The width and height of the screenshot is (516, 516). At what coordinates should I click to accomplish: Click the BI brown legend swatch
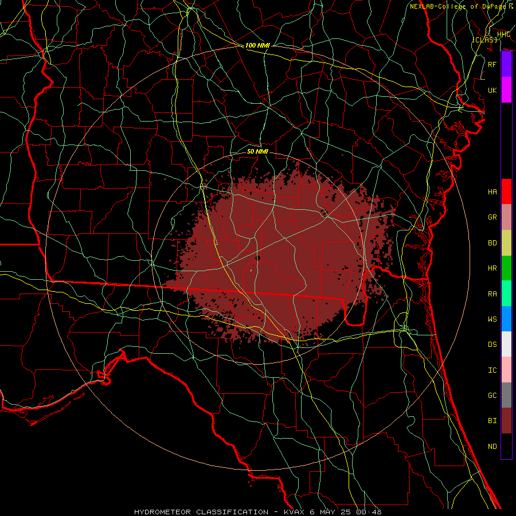point(506,421)
